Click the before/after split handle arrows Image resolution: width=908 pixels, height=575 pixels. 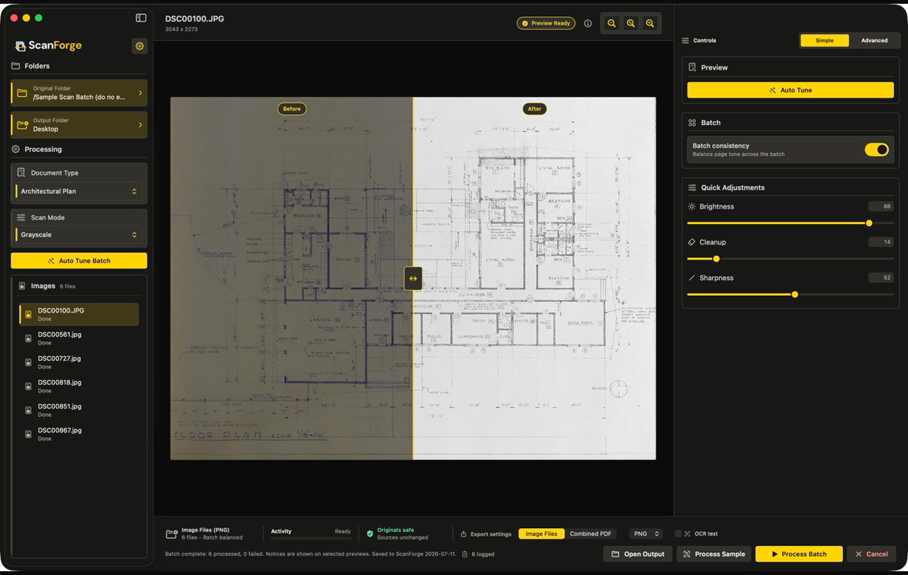413,278
